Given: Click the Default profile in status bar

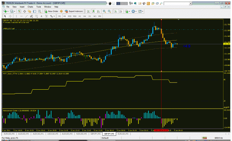Looking at the screenshot, I should (x=105, y=138).
